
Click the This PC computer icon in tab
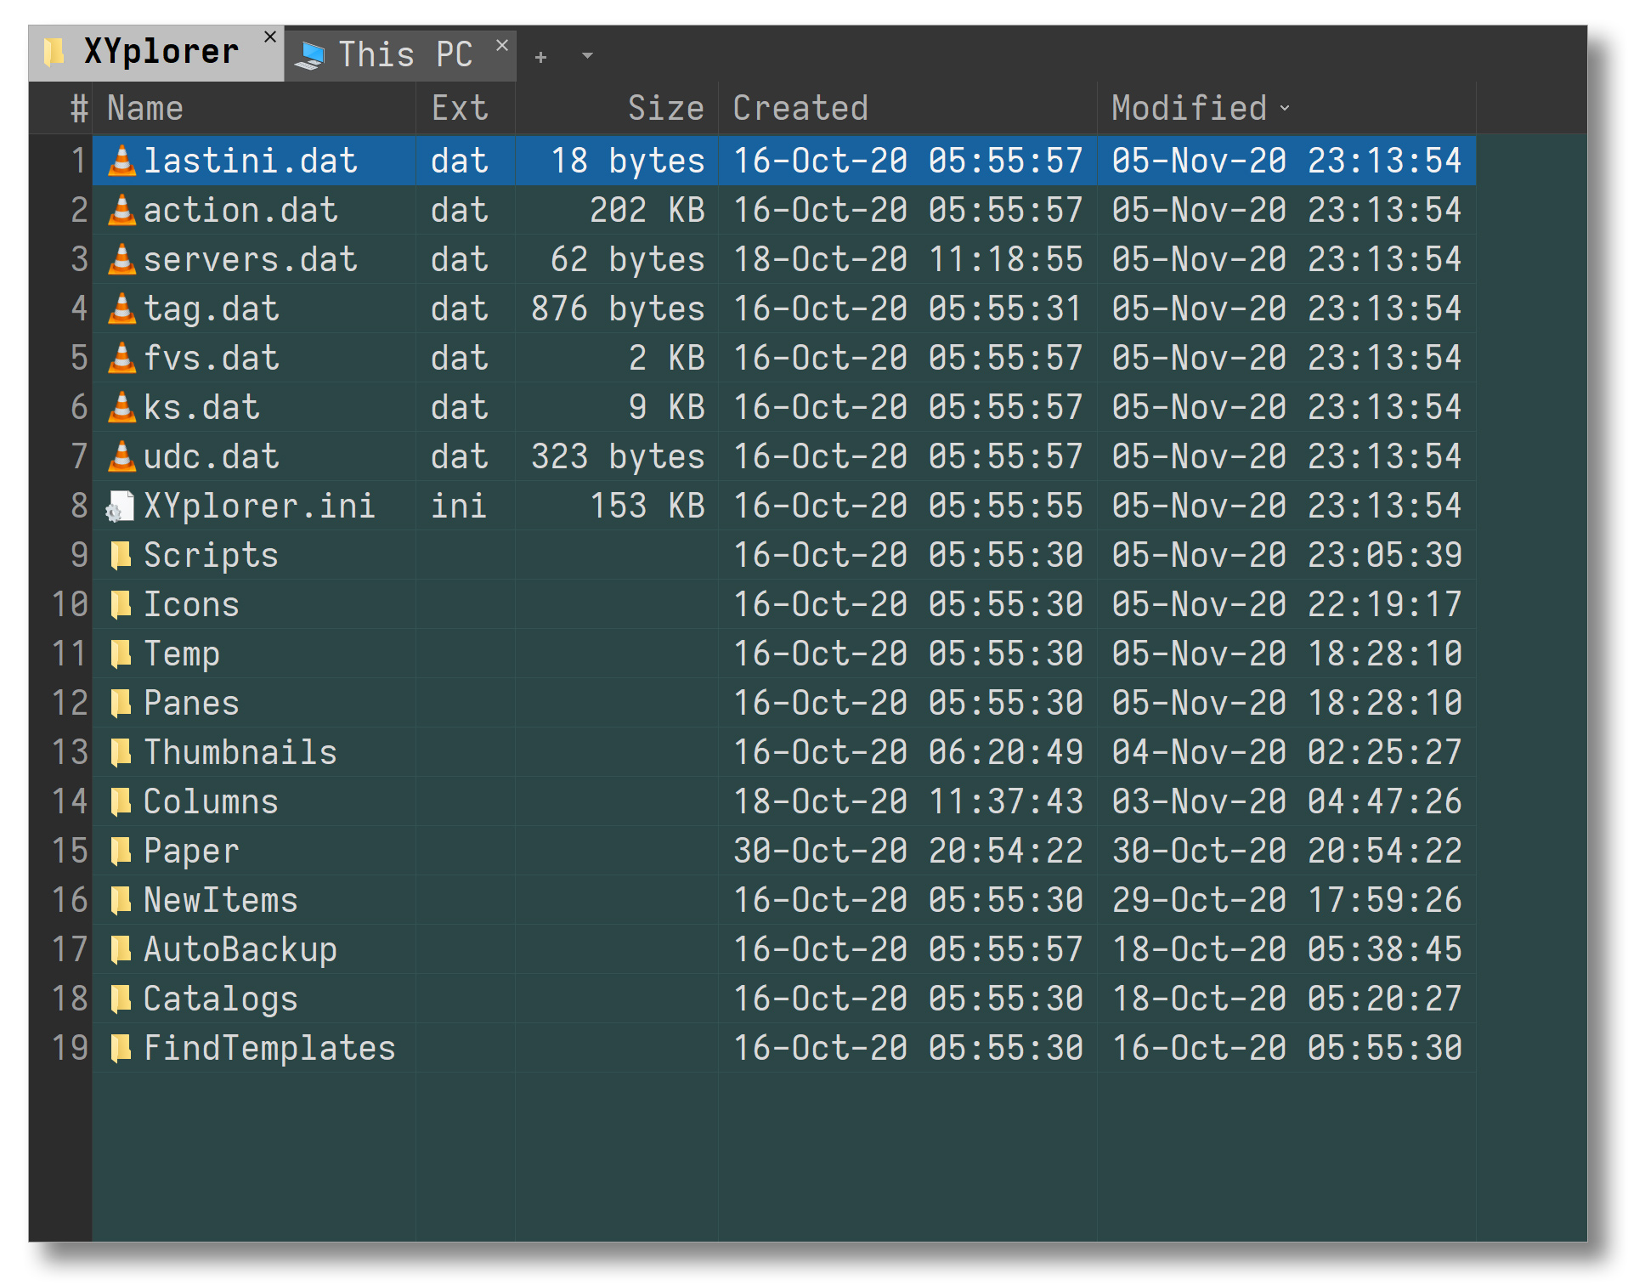click(311, 55)
